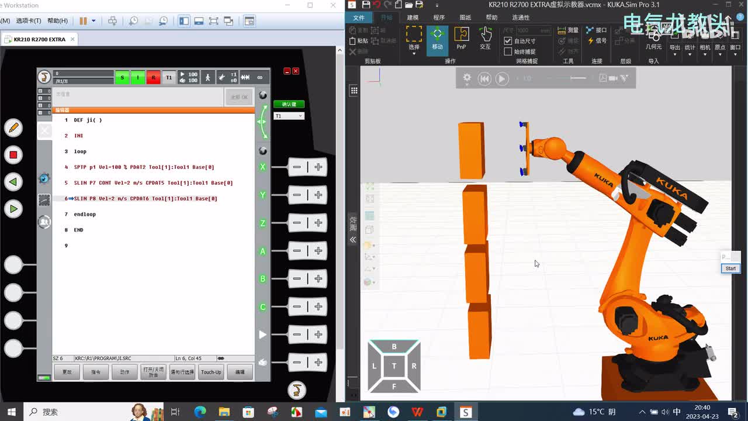Open the 接口 interface tool
Image resolution: width=748 pixels, height=421 pixels.
(597, 30)
